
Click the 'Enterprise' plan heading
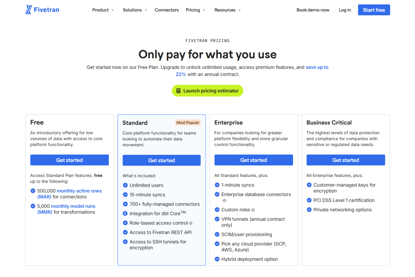(229, 123)
